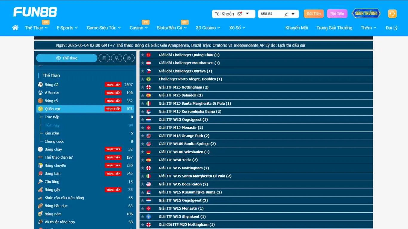
Task: Toggle favorite star for Giải ITF W50 Yecla
Action: coord(143,160)
